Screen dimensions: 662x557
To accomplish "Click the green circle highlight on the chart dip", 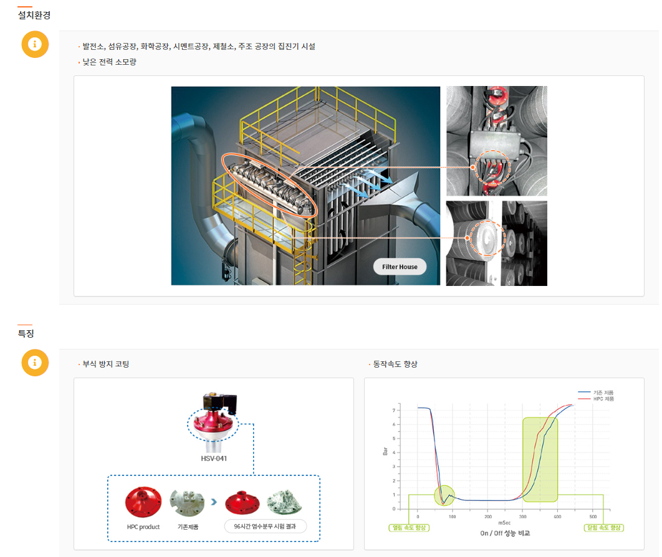I will click(x=444, y=495).
